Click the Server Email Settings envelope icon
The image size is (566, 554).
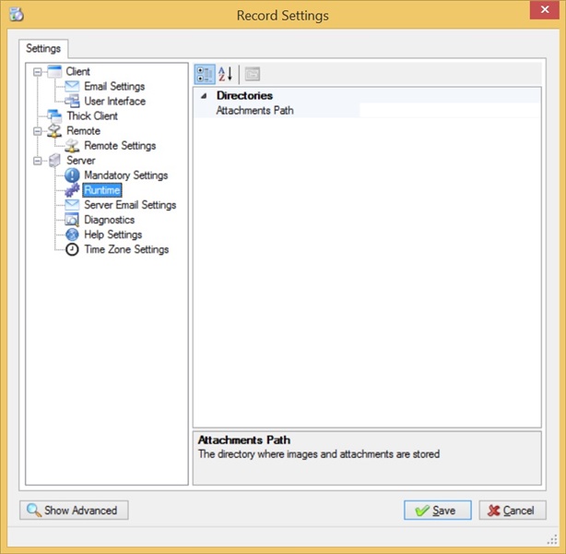pyautogui.click(x=72, y=205)
